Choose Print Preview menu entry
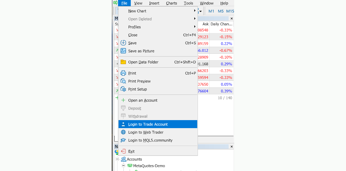This screenshot has width=346, height=171. pyautogui.click(x=158, y=81)
